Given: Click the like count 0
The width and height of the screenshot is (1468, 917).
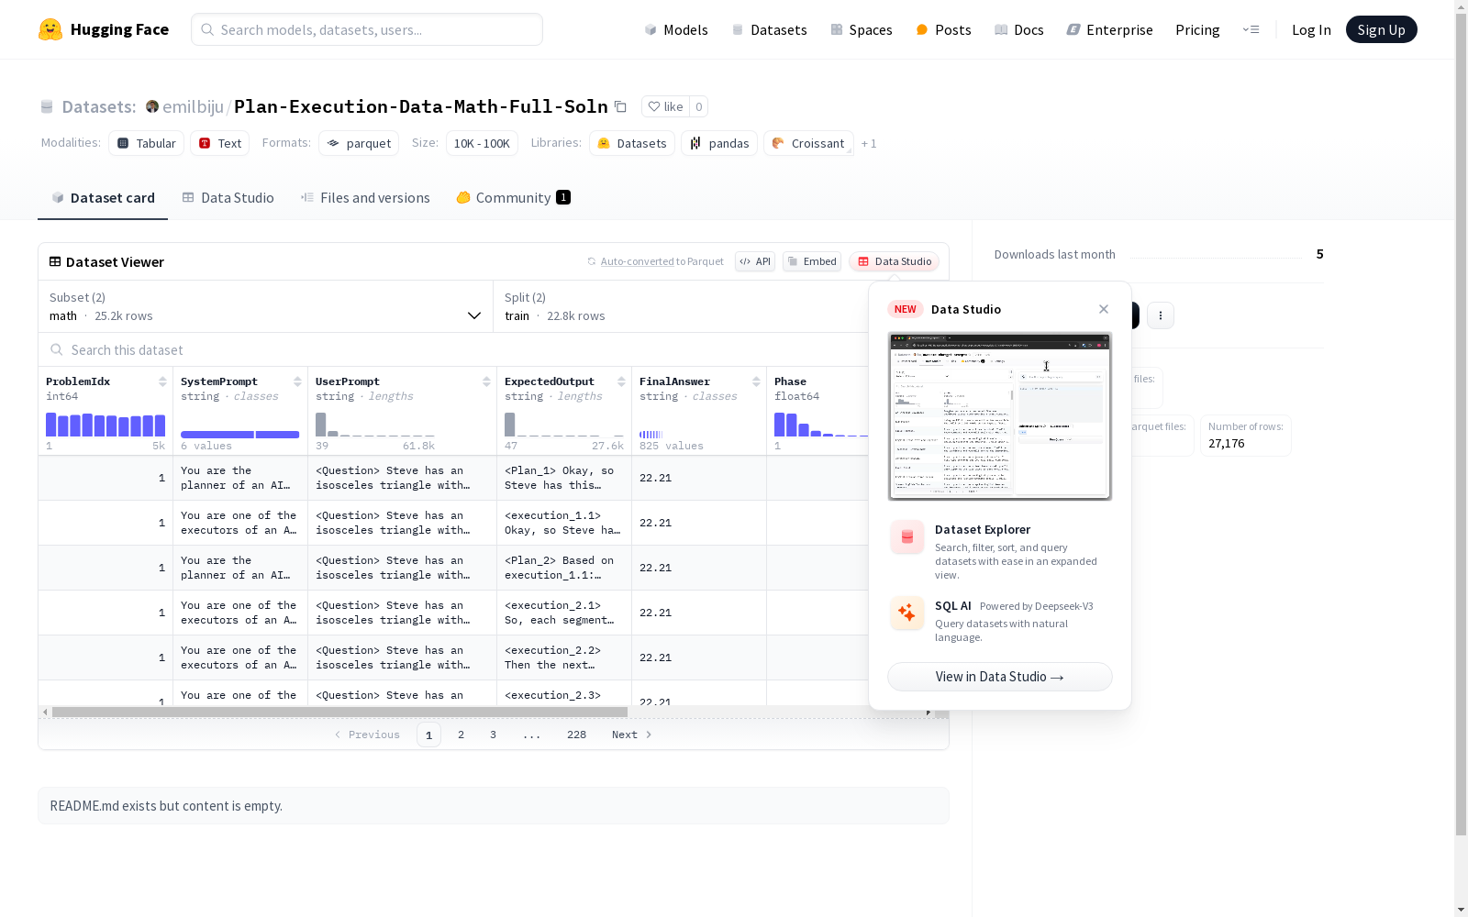Looking at the screenshot, I should coord(699,106).
